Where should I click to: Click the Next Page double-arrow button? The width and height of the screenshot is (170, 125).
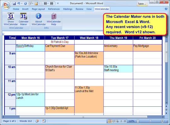(x=167, y=113)
